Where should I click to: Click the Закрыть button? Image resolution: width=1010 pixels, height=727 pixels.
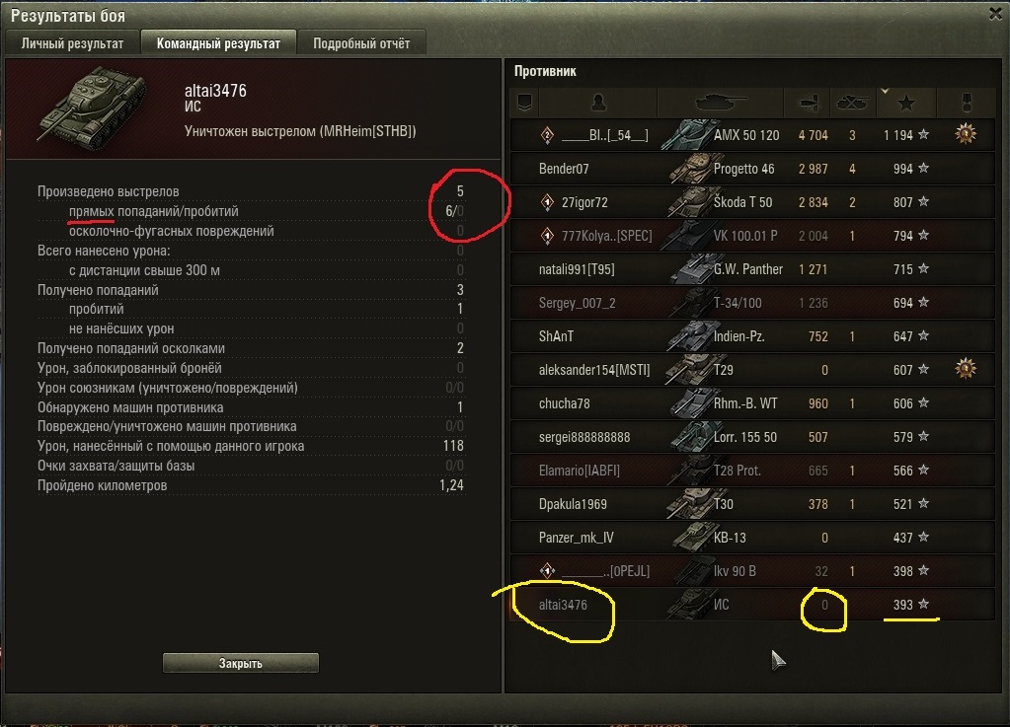(x=240, y=663)
